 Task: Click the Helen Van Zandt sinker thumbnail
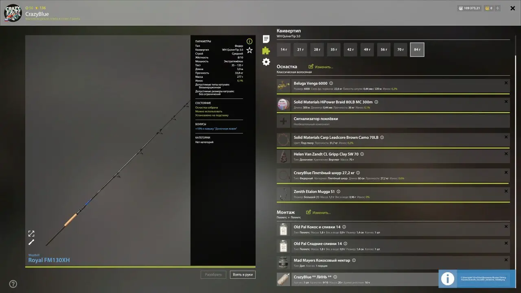[x=283, y=157]
